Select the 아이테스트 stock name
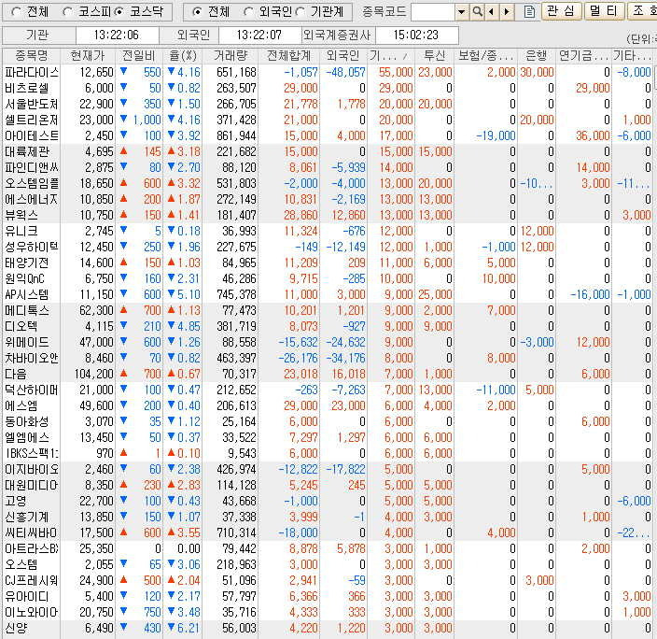 32,136
